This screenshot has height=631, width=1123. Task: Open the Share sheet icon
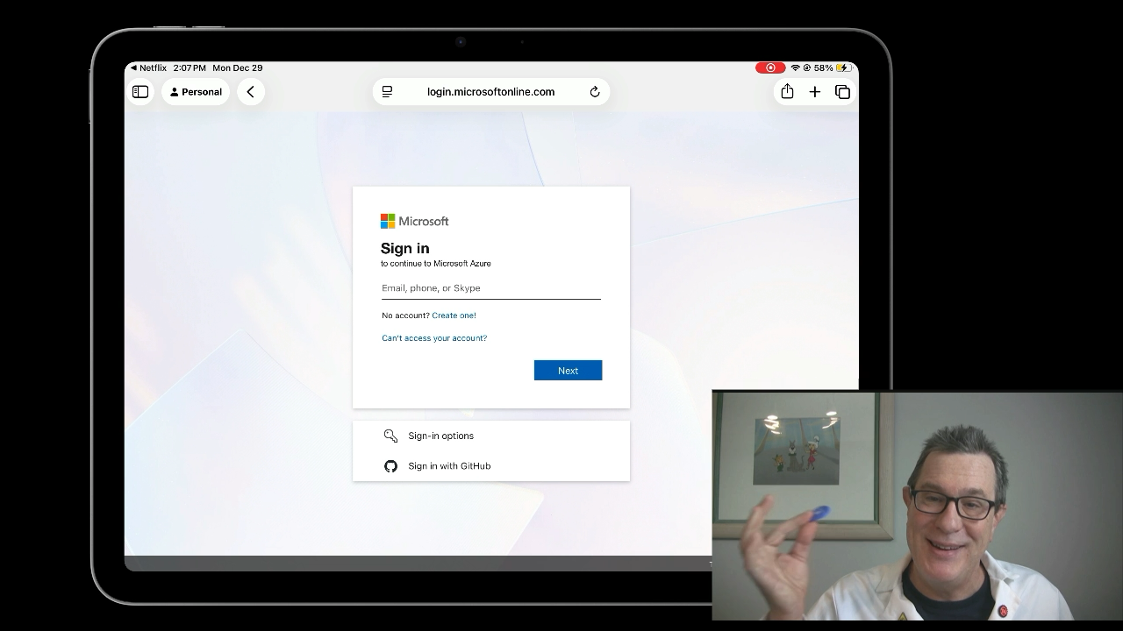(x=787, y=92)
